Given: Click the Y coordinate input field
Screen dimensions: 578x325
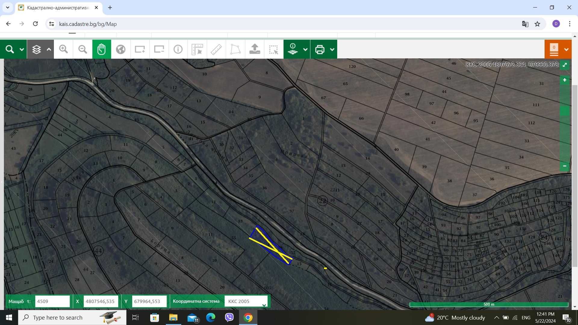Looking at the screenshot, I should coord(149,301).
